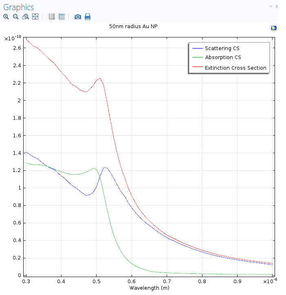Toggle y-axis log scale icon
This screenshot has height=295, width=286.
[62, 17]
